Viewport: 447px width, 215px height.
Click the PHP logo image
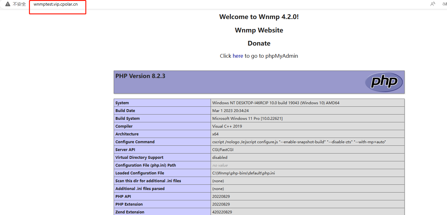pos(384,82)
